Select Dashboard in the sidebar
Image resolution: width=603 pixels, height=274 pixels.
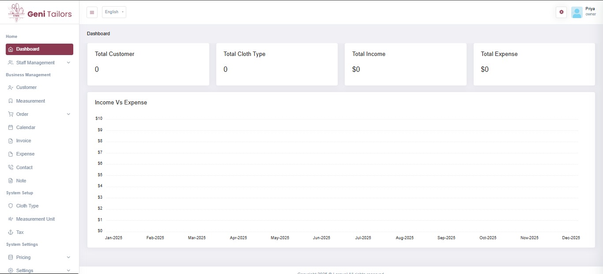coord(39,49)
